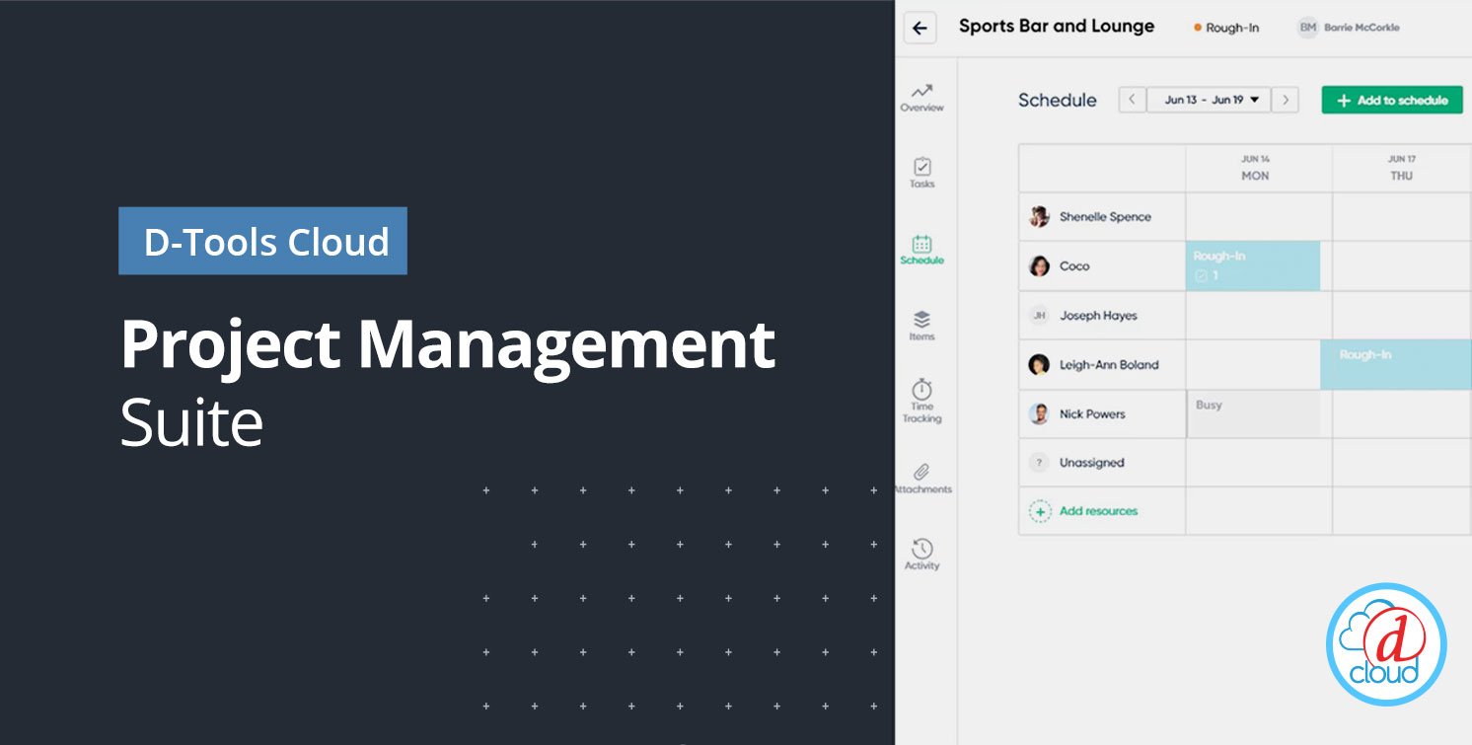Click the back arrow beside Sports Bar and Lounge
1472x745 pixels.
click(920, 28)
